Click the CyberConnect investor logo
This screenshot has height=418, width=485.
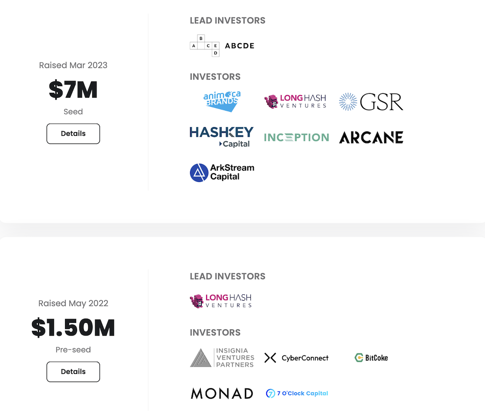tap(296, 357)
